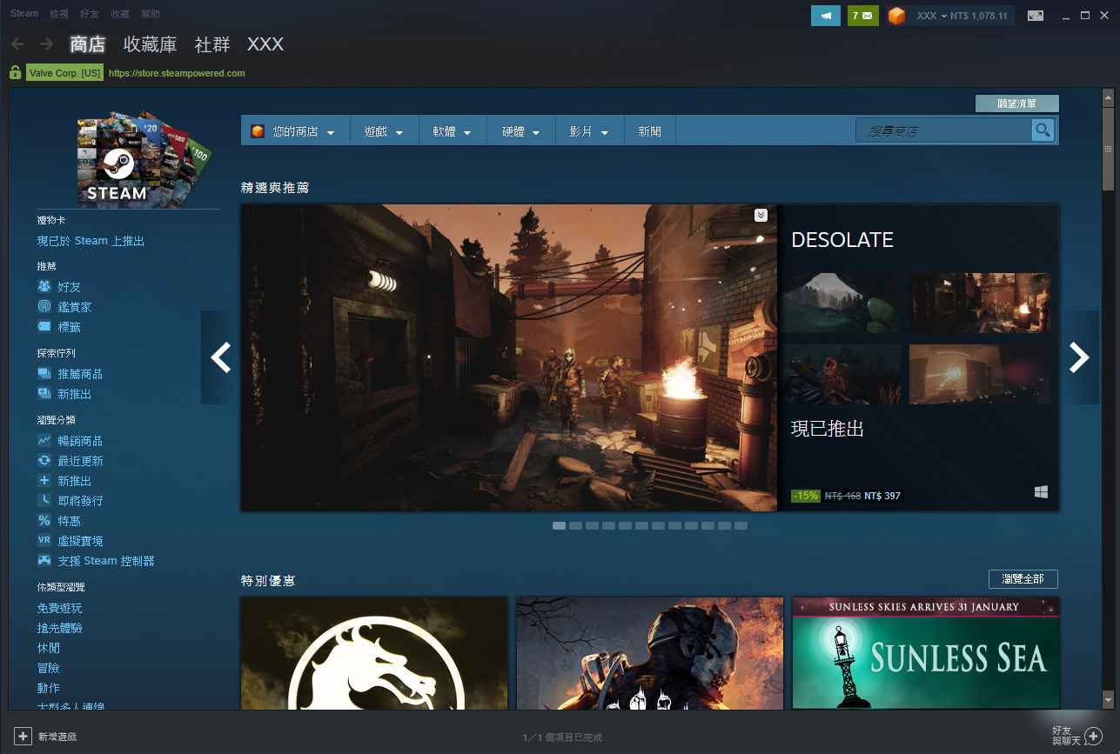The width and height of the screenshot is (1120, 754).
Task: Click the 瀏覽全部 button
Action: point(1023,579)
